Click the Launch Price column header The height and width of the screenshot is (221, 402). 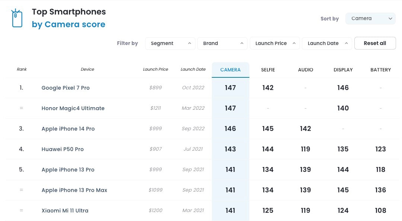pyautogui.click(x=156, y=69)
